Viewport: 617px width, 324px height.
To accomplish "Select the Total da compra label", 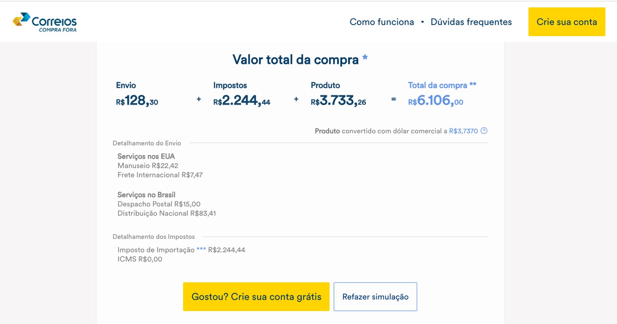I will point(437,85).
